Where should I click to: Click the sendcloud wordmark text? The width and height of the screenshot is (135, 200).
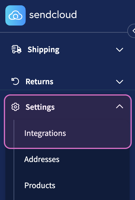coord(53,15)
